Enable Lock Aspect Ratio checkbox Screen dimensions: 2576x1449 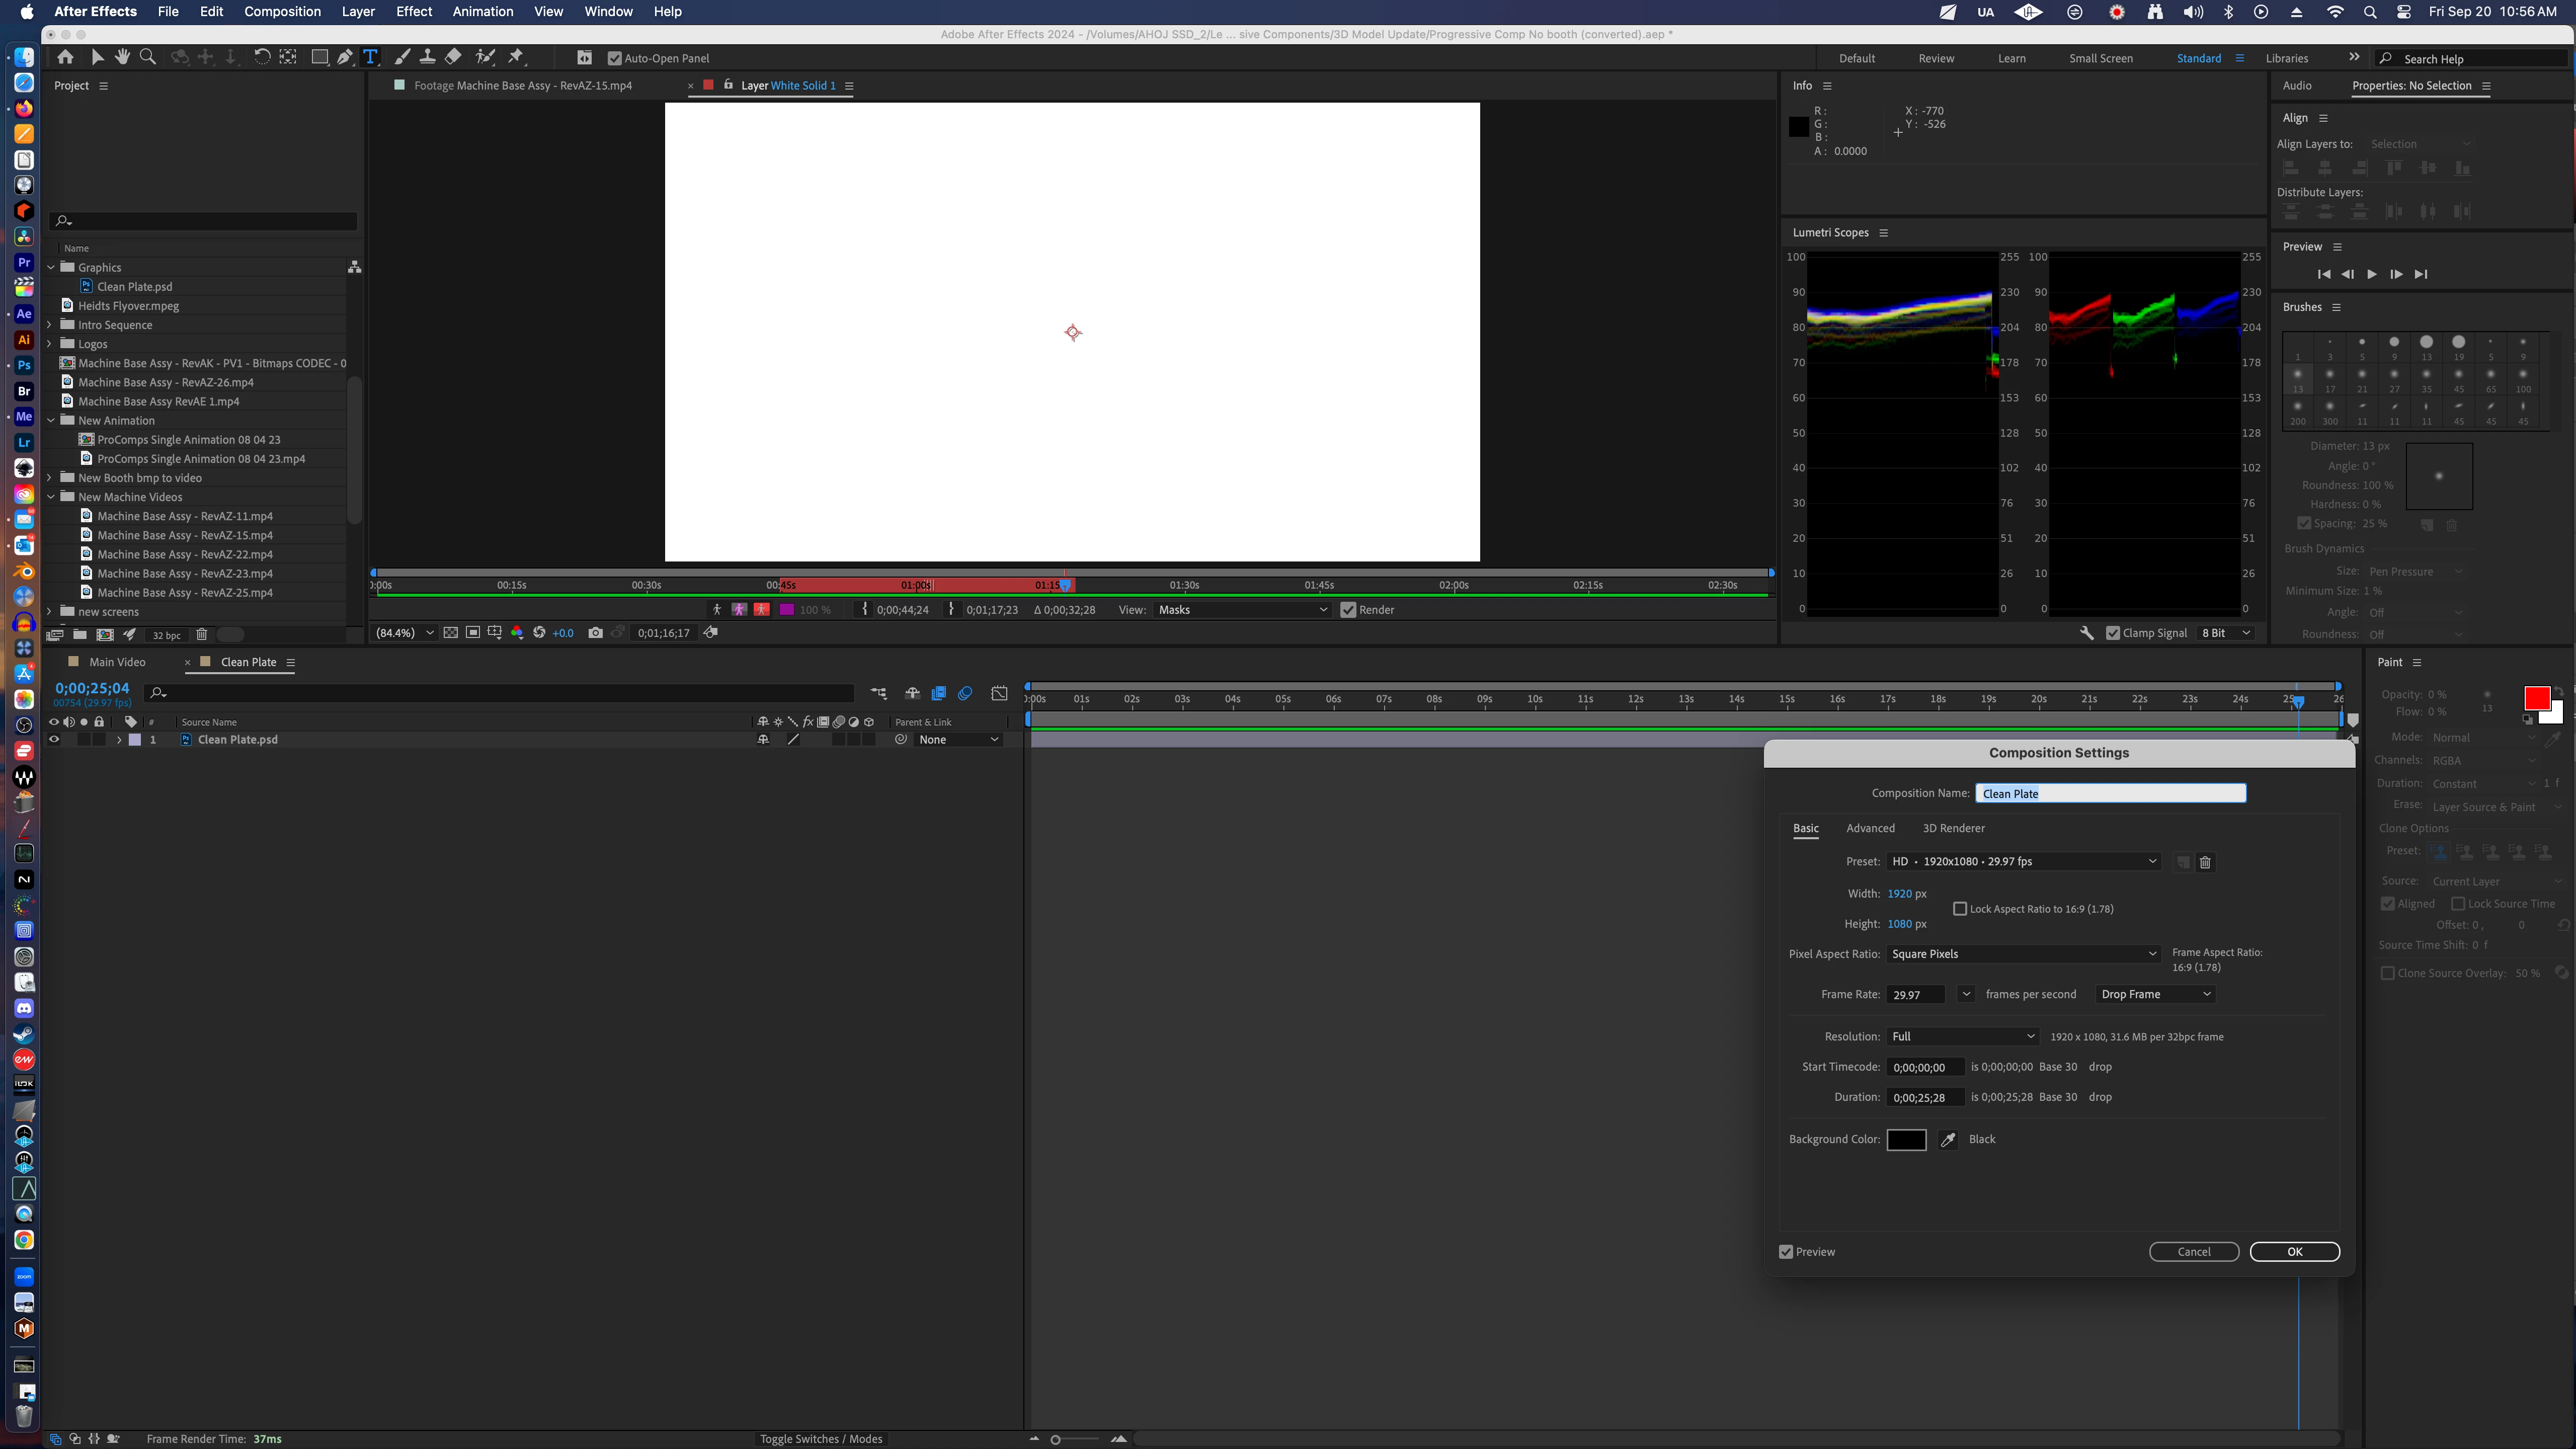click(1960, 909)
